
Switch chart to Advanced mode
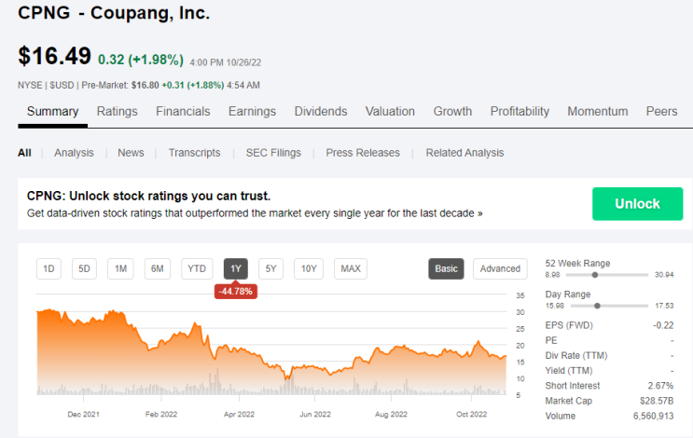500,269
